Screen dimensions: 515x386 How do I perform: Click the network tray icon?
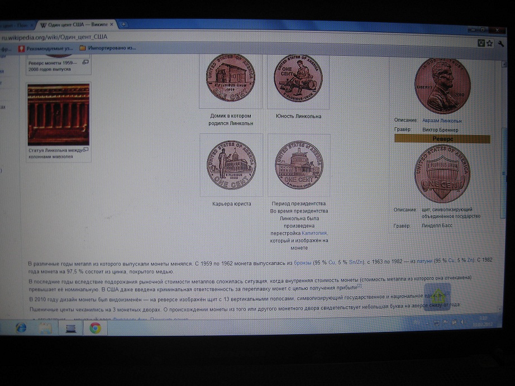tap(436, 323)
